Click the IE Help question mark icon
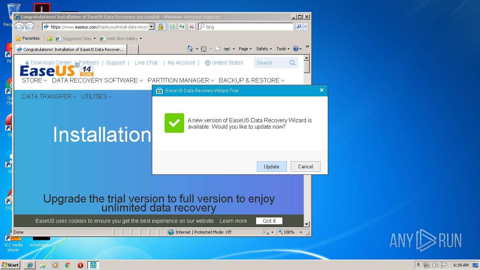This screenshot has height=270, width=480. pyautogui.click(x=296, y=49)
